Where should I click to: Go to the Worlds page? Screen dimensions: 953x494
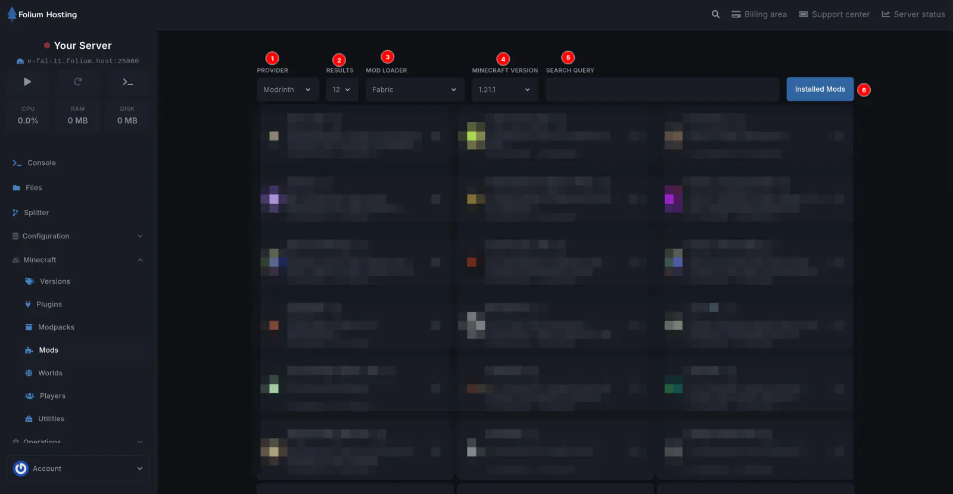coord(50,373)
